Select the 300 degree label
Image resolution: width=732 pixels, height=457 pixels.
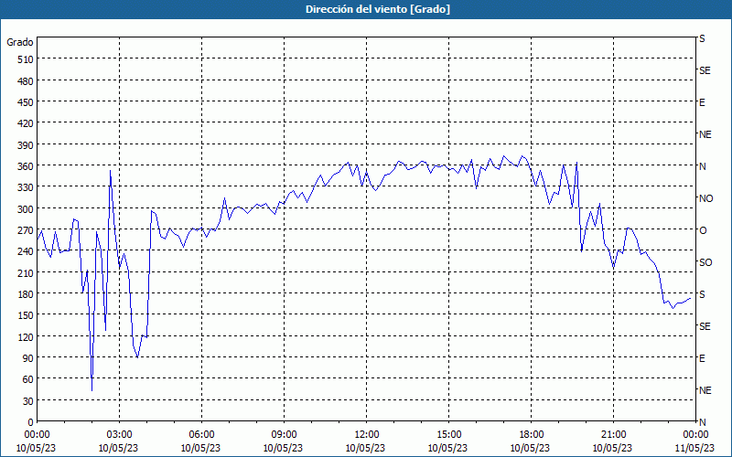[26, 209]
